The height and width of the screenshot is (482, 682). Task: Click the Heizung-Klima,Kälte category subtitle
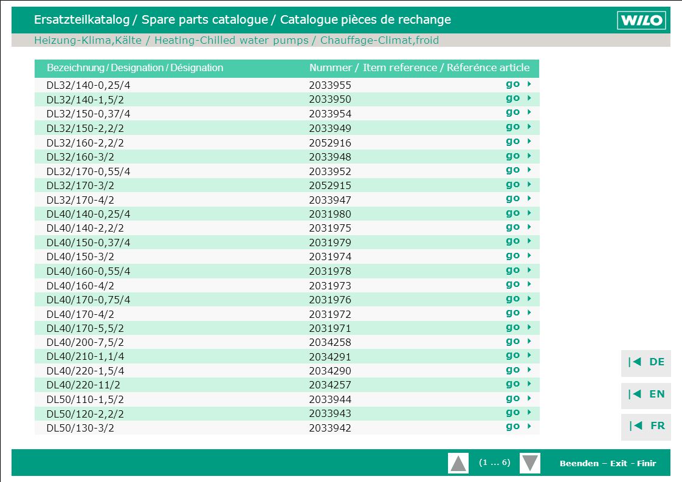click(236, 40)
